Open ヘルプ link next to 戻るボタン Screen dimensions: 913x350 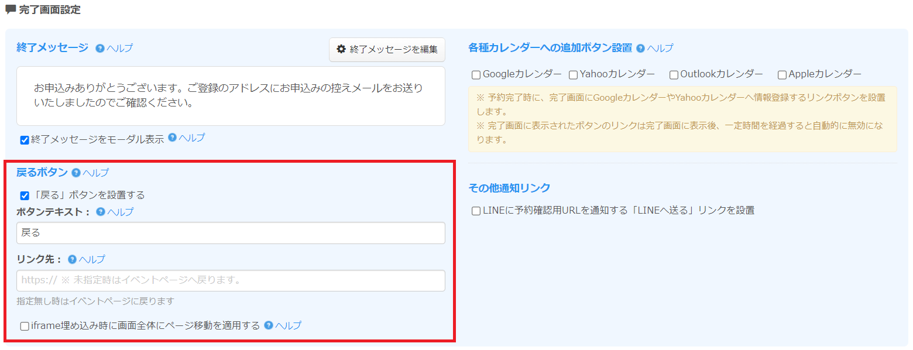point(96,173)
